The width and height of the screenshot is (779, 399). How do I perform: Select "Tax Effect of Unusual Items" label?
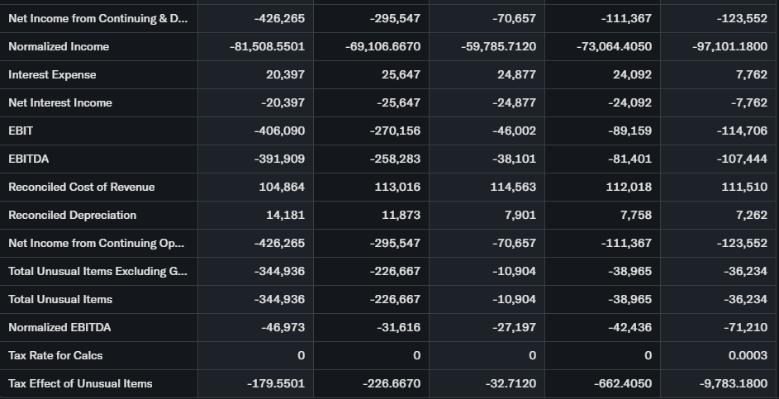coord(80,383)
